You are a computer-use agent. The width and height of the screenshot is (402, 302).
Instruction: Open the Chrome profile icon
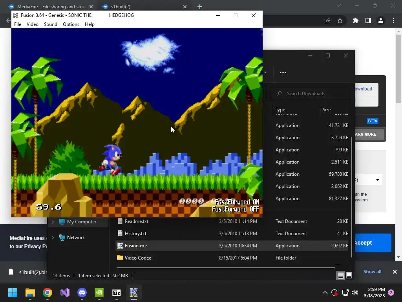click(381, 20)
